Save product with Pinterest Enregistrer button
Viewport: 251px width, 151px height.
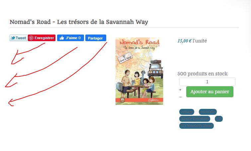click(42, 38)
